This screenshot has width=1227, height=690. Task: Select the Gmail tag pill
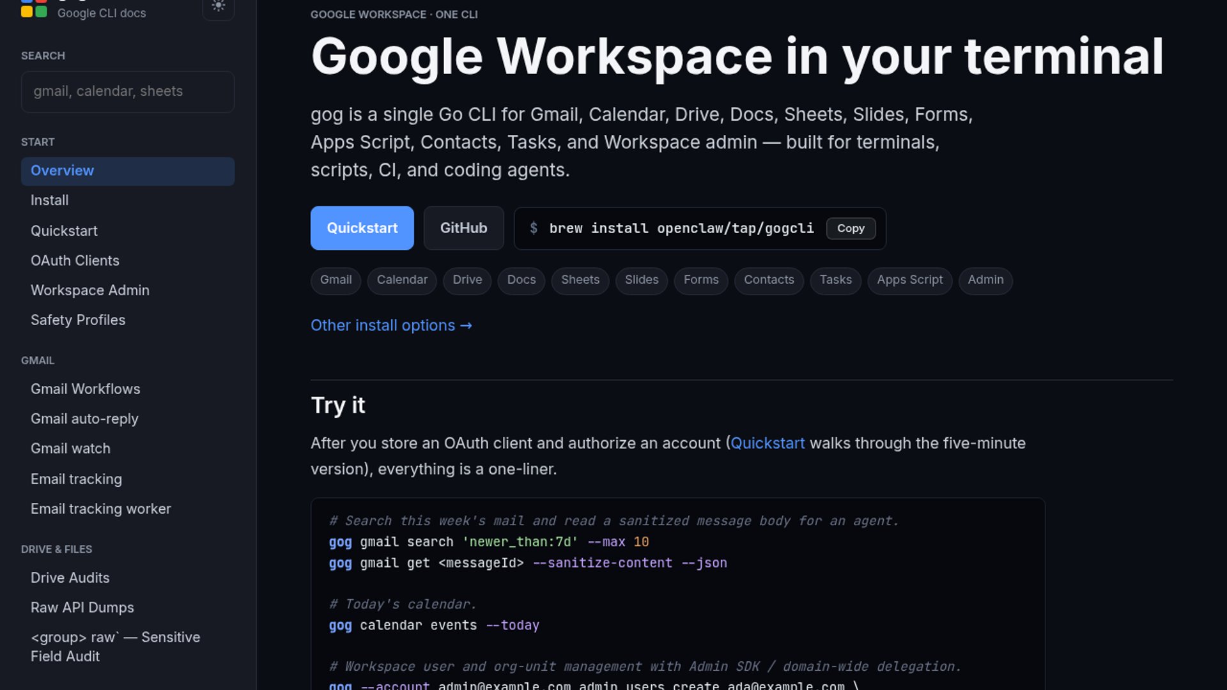(x=336, y=280)
